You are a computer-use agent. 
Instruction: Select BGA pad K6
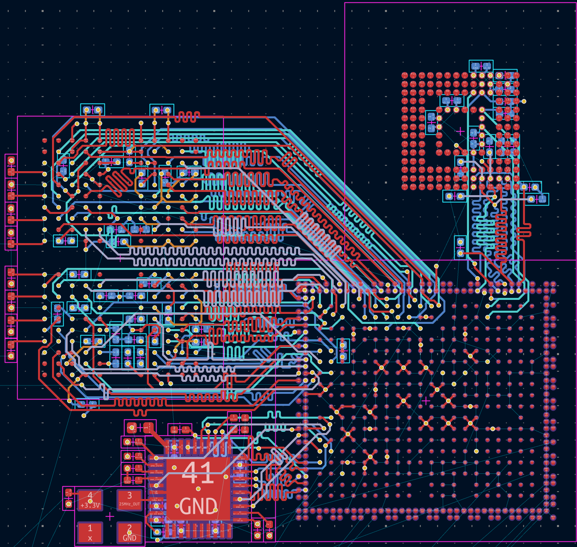coord(473,109)
